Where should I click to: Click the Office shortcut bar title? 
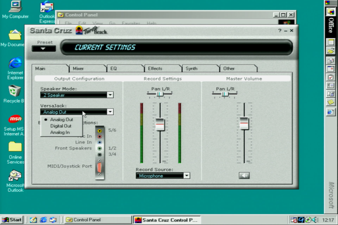[x=331, y=25]
